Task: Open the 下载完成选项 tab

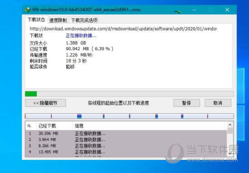Action: pyautogui.click(x=84, y=20)
